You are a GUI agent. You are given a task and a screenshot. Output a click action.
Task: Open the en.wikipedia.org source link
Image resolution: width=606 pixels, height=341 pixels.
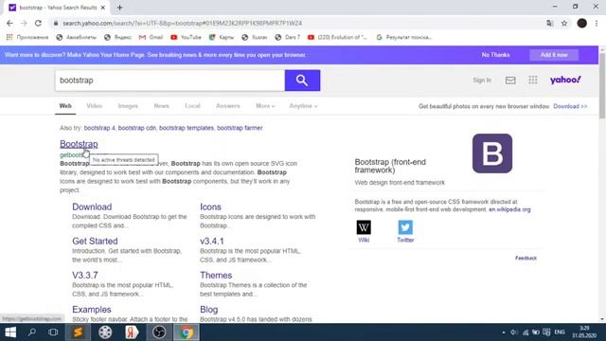click(509, 209)
